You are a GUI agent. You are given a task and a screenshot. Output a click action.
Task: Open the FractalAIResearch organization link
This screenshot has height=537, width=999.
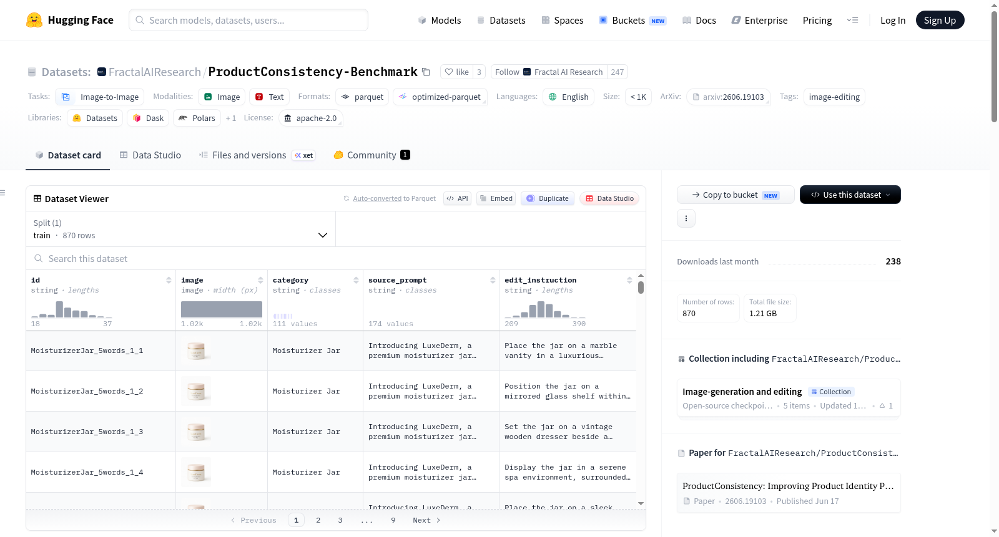(154, 72)
